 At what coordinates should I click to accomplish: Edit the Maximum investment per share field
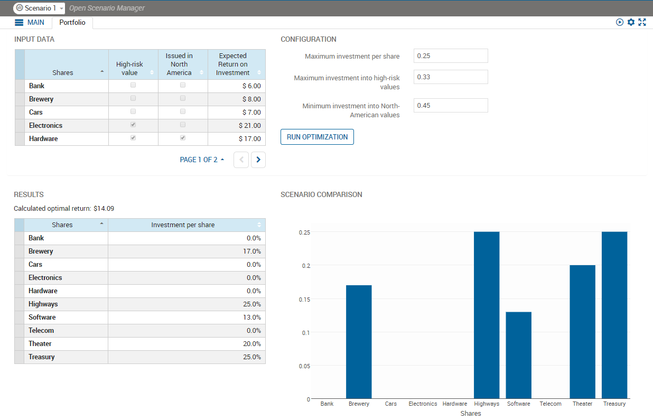pos(450,56)
